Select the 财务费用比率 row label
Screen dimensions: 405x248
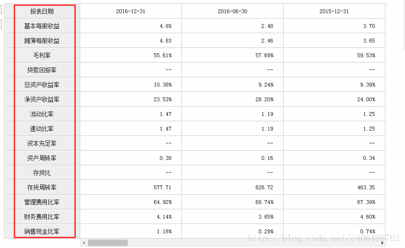click(42, 217)
